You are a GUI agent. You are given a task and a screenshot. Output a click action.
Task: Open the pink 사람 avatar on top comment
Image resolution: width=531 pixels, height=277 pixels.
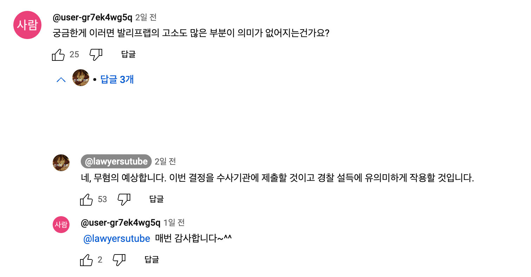27,25
